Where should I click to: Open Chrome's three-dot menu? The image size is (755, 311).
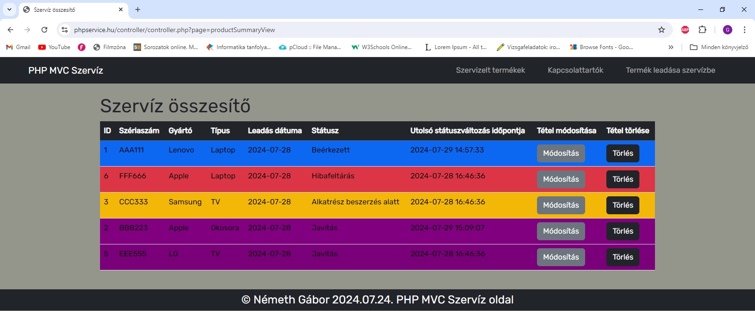tap(745, 30)
